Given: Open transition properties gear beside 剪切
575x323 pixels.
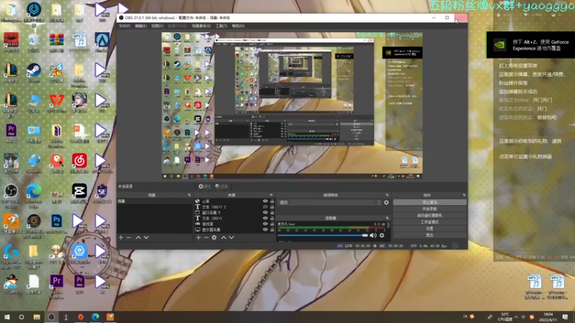Looking at the screenshot, I should point(386,202).
